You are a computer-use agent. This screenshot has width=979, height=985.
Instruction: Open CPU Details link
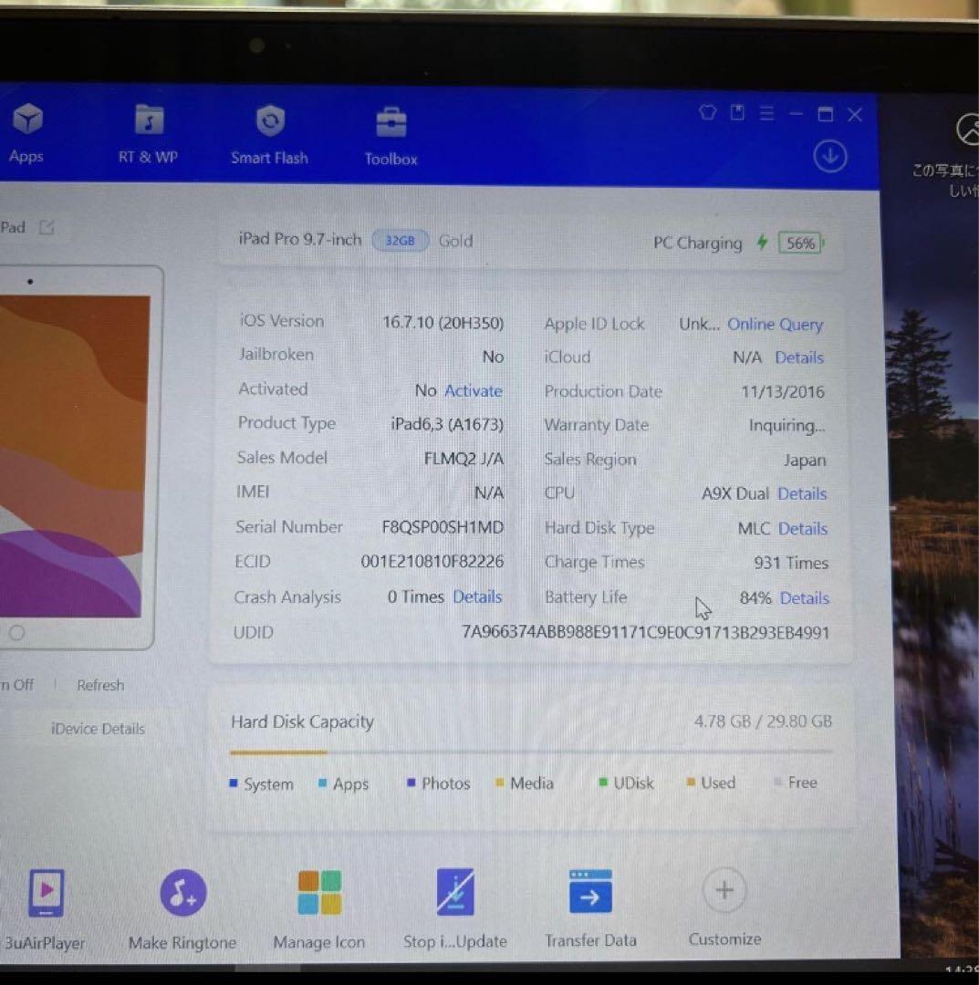click(802, 493)
